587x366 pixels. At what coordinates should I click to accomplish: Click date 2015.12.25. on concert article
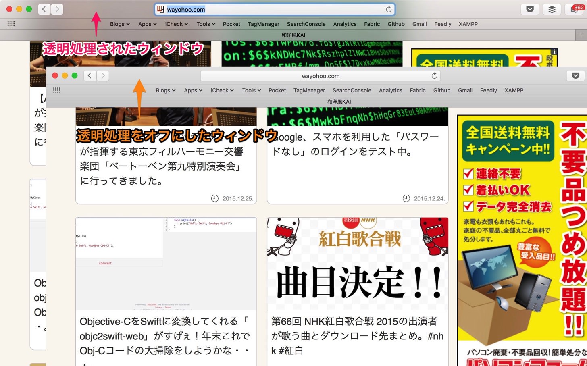coord(237,198)
